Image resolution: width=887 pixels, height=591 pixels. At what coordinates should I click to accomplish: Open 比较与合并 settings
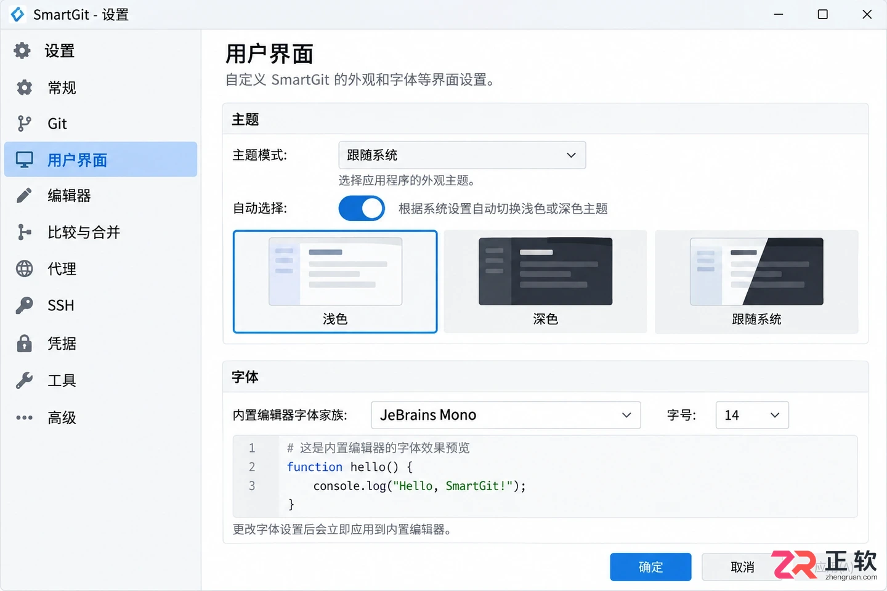click(100, 232)
